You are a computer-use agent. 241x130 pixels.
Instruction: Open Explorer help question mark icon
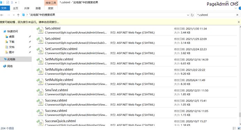tap(240, 8)
